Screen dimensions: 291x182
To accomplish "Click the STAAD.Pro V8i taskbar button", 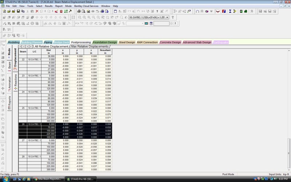I will coord(81,179).
